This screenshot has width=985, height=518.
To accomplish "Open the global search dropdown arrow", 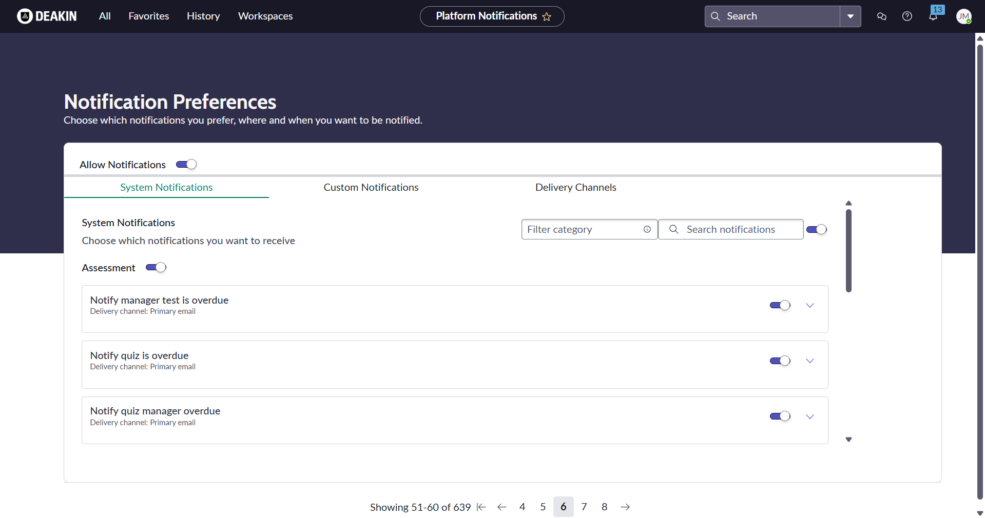I will (851, 16).
